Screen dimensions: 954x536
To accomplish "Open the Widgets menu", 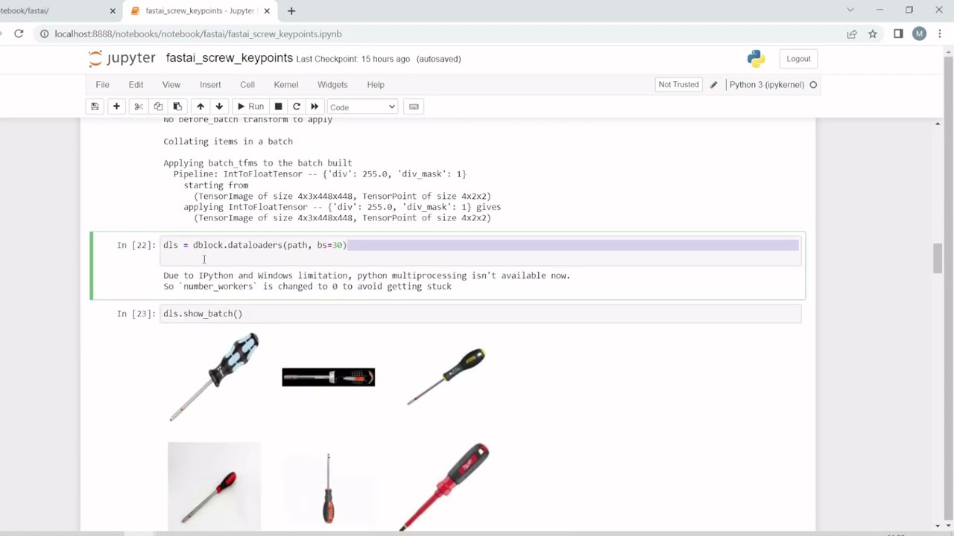I will (x=332, y=85).
